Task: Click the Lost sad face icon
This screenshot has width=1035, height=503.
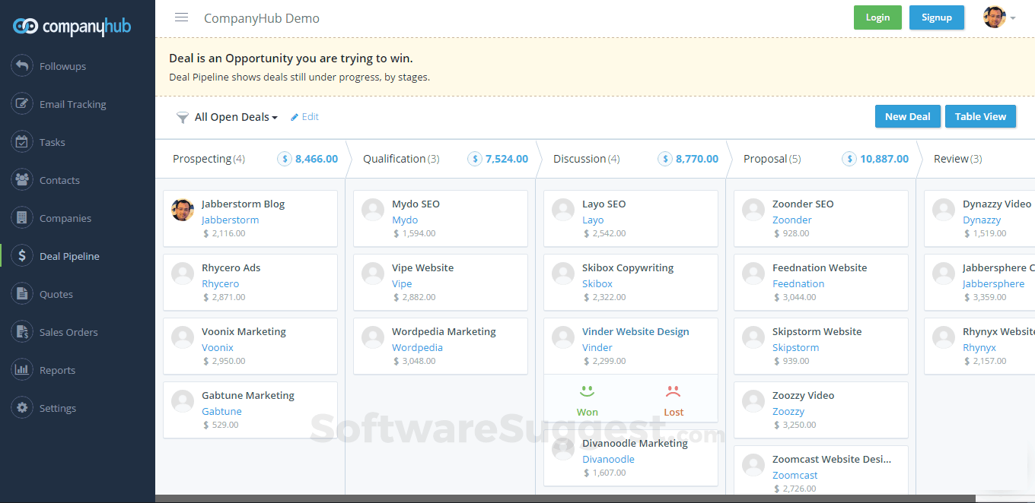Action: (x=673, y=392)
